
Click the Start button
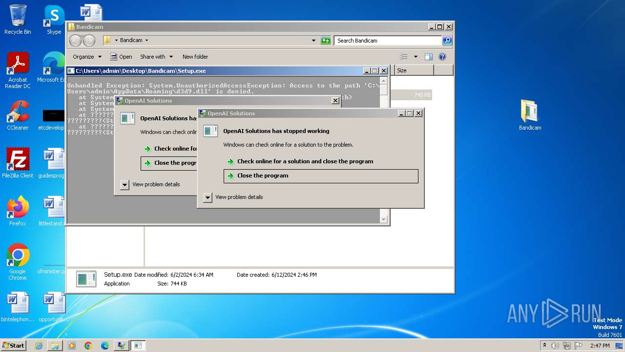[x=13, y=346]
